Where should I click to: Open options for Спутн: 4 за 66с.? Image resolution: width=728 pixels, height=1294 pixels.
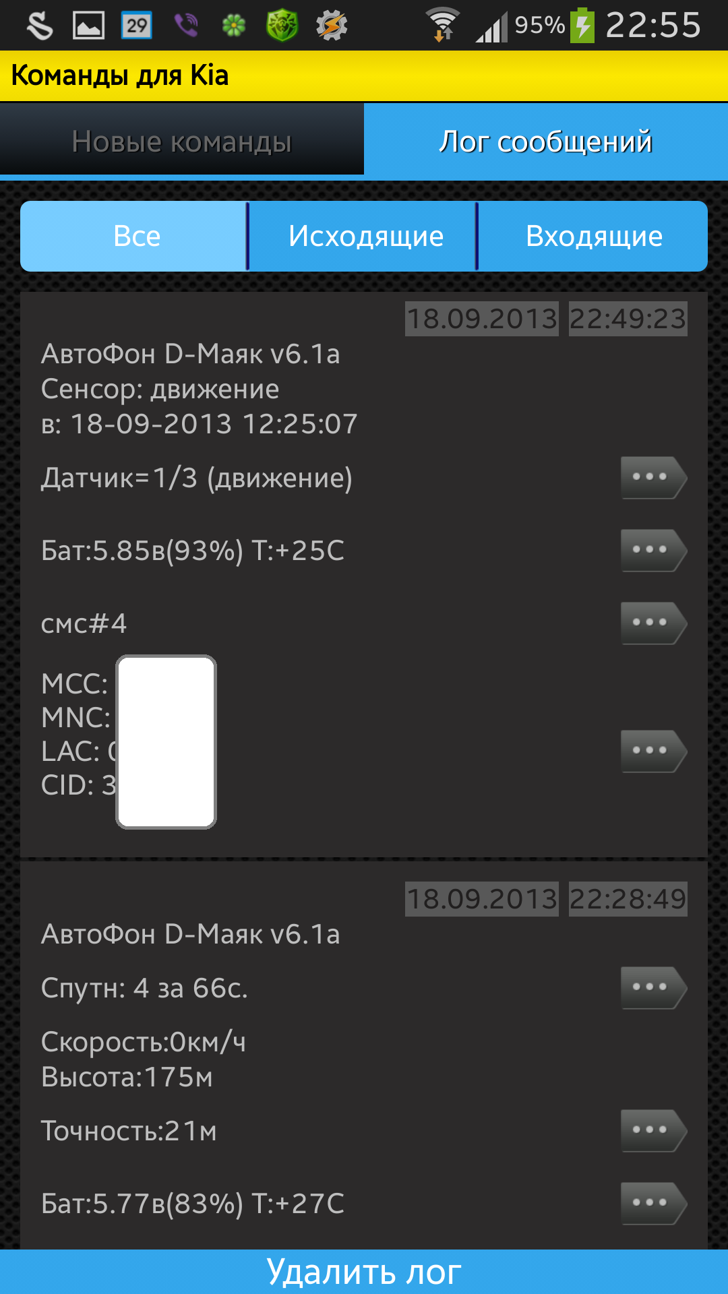pos(653,987)
